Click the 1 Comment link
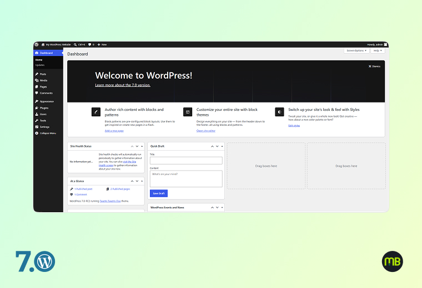 point(81,194)
